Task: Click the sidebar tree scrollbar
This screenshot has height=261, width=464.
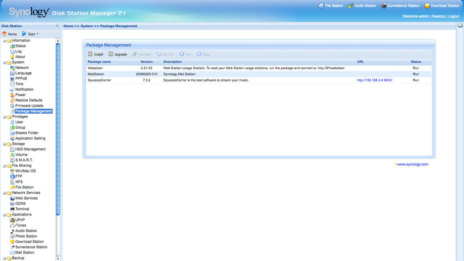Action: [x=58, y=129]
